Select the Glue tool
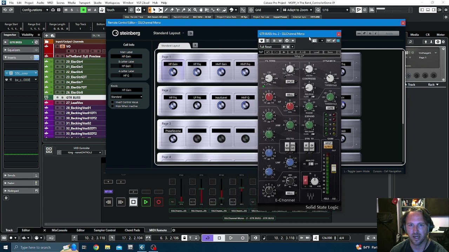Image resolution: width=449 pixels, height=252 pixels. coord(184,10)
